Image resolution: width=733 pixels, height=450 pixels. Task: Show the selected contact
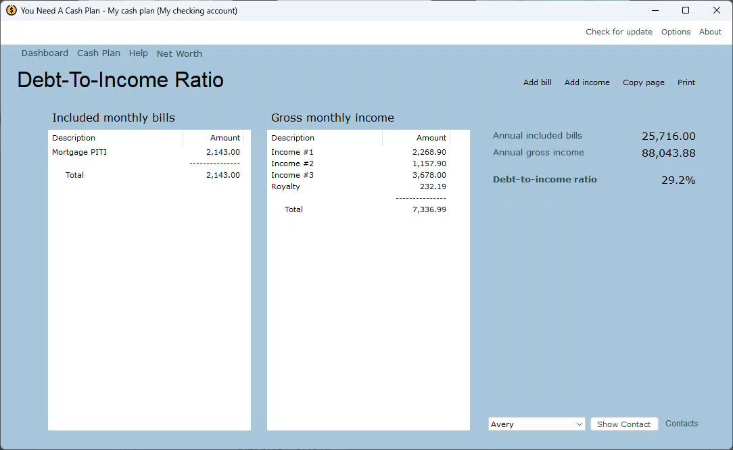pos(623,424)
